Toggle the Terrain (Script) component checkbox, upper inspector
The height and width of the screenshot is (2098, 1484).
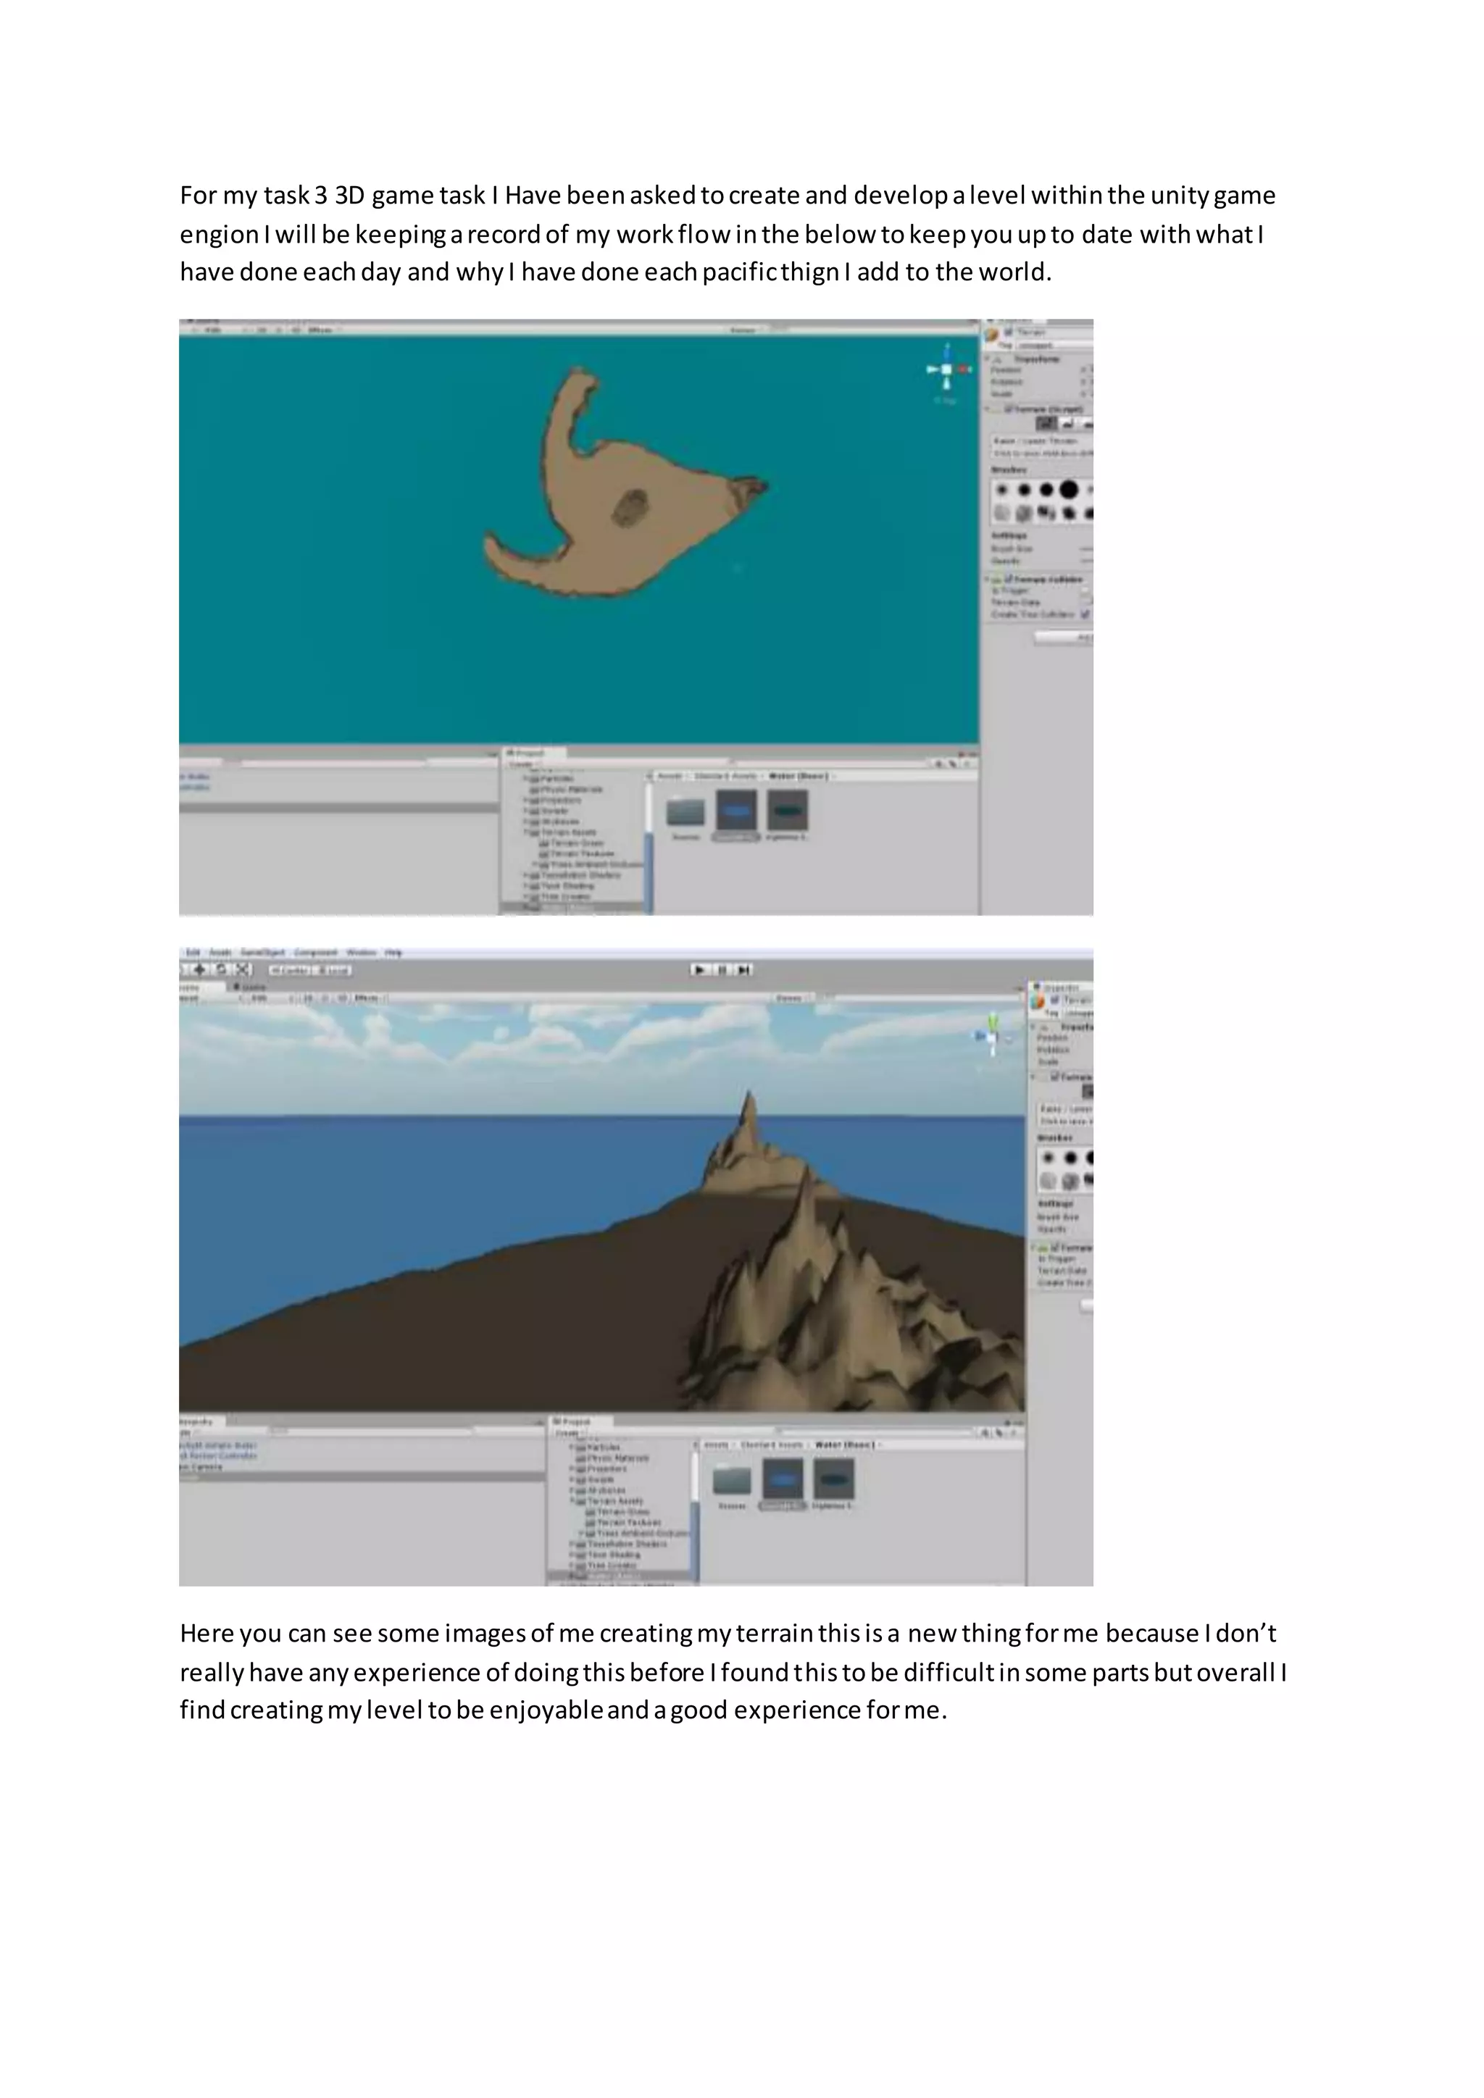1009,409
